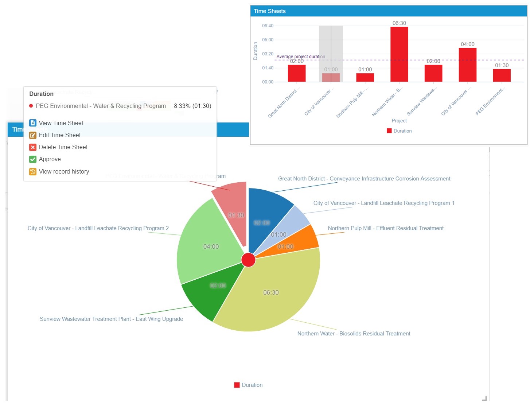This screenshot has height=408, width=530.
Task: Click the Sunview Wastewater Treatment Plant label
Action: coord(111,319)
